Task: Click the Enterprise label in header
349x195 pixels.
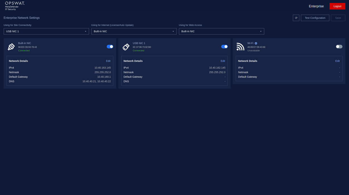Action: (x=316, y=6)
